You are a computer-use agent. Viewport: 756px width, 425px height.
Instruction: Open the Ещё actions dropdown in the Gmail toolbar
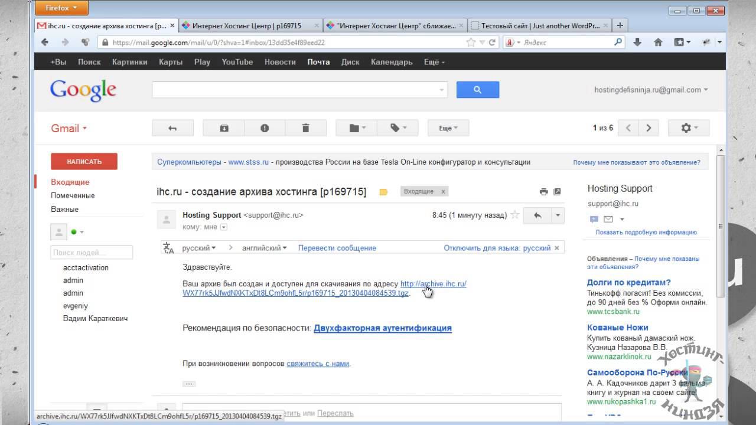coord(447,128)
